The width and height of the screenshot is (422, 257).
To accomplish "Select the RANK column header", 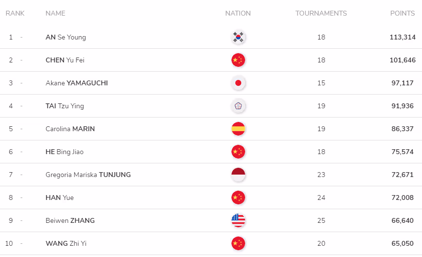I will pyautogui.click(x=15, y=13).
